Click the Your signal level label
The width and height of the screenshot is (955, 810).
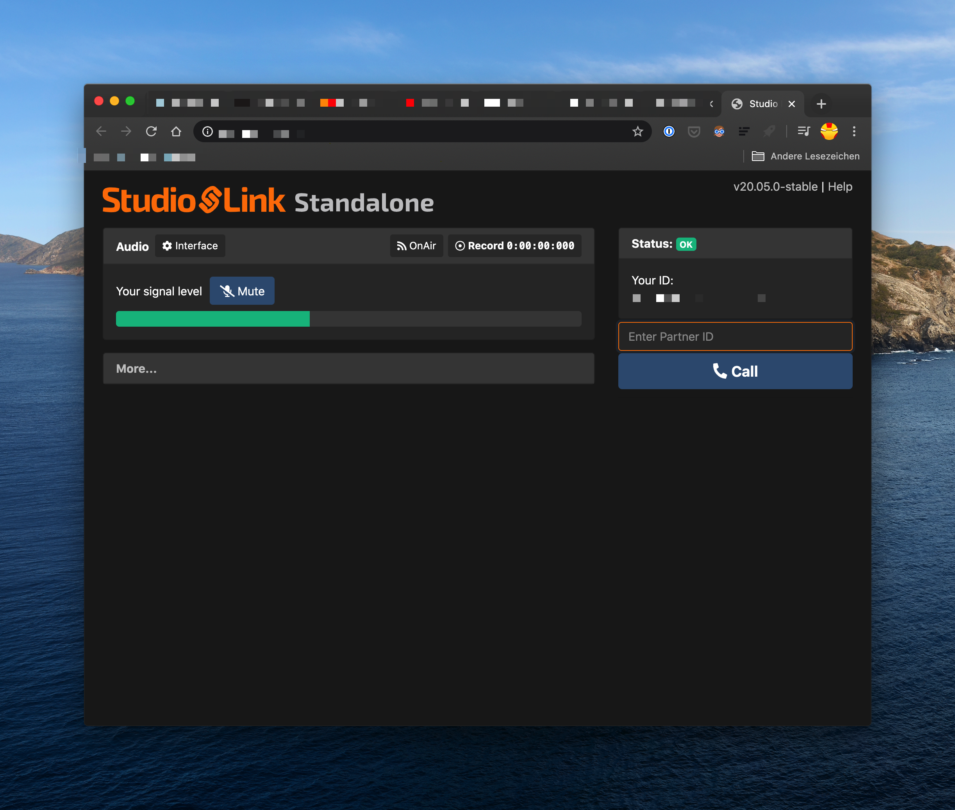pyautogui.click(x=159, y=291)
